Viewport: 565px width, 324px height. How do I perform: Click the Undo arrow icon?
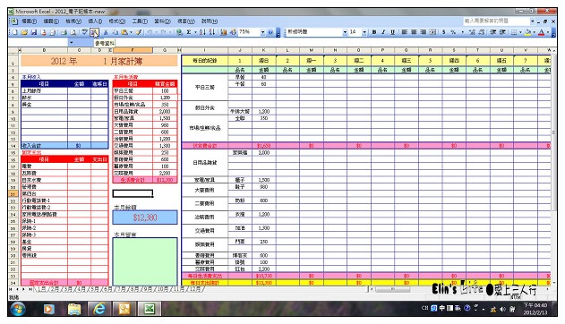click(150, 32)
